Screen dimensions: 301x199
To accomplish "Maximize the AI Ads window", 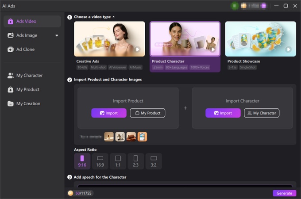I will click(286, 6).
